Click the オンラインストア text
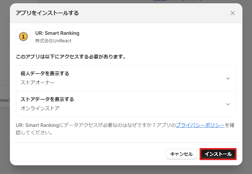252x174 pixels. [x=40, y=108]
